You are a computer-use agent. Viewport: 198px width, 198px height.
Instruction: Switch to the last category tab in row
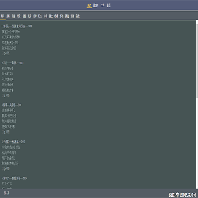click(x=78, y=16)
